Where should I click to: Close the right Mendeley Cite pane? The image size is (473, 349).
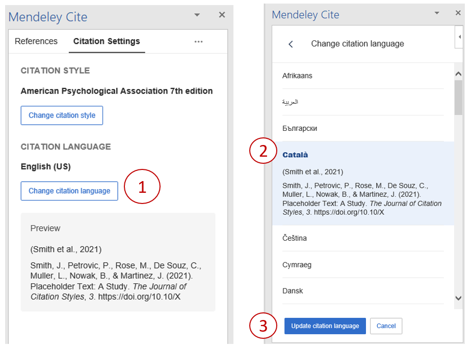click(x=458, y=13)
